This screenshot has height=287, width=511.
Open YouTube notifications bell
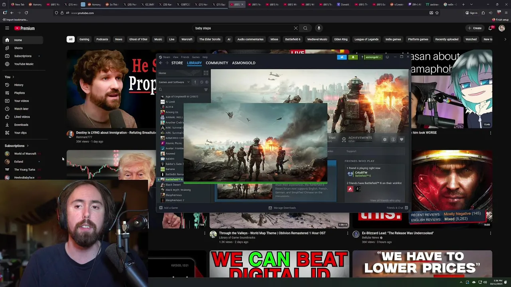(x=491, y=28)
